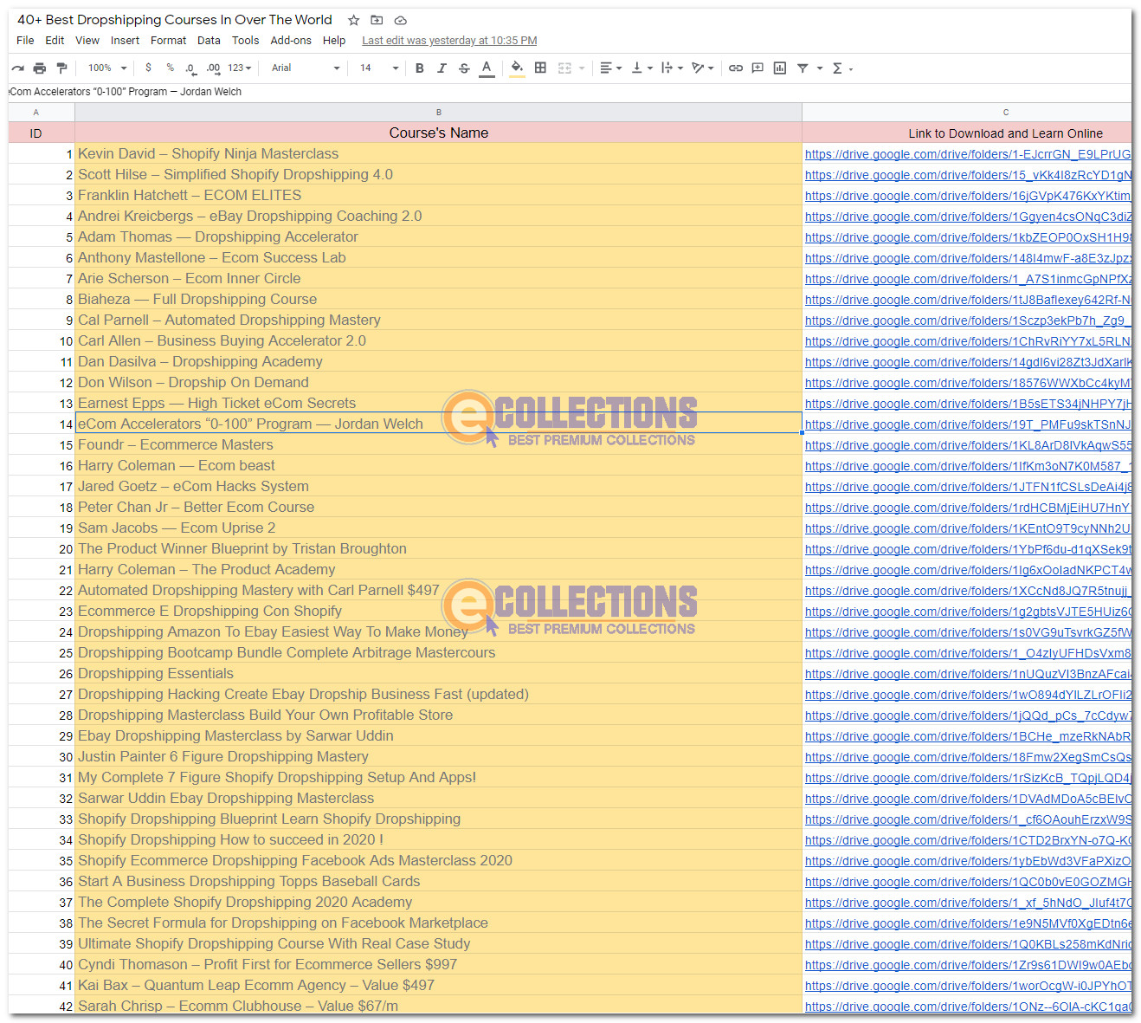This screenshot has width=1141, height=1023.
Task: Open the fill color picker
Action: [517, 68]
